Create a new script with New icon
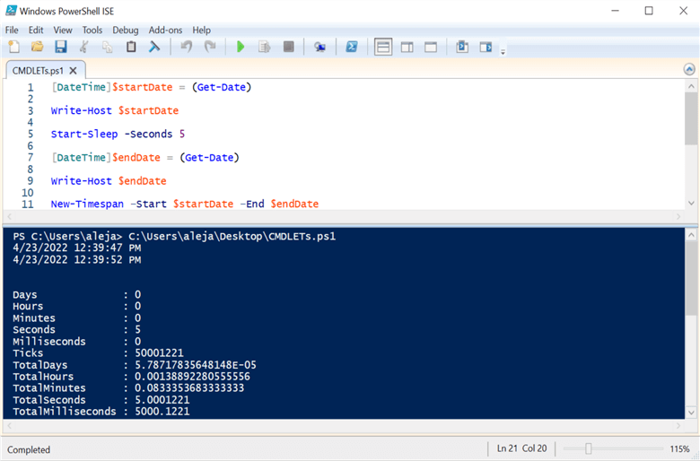This screenshot has width=700, height=461. coord(13,47)
